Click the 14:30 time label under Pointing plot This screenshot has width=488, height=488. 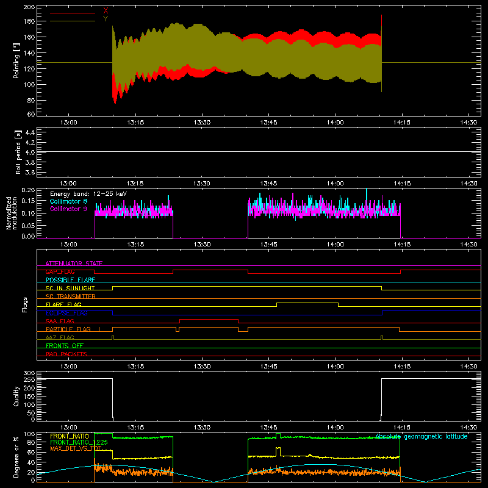468,123
